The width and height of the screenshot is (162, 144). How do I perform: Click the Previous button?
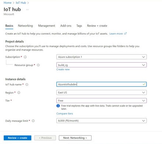pyautogui.click(x=45, y=138)
